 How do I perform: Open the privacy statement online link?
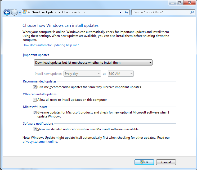coord(40,142)
